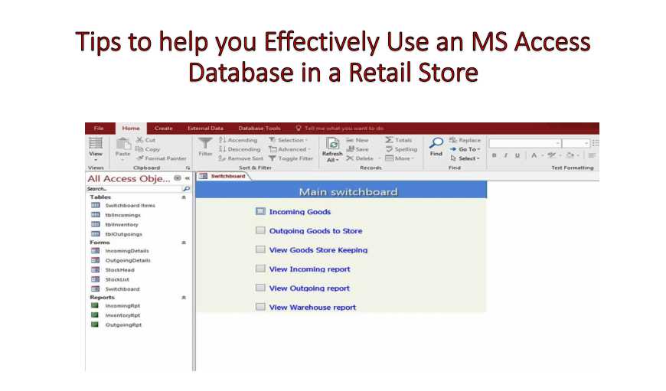
Task: Open the More records dropdown
Action: pos(400,158)
